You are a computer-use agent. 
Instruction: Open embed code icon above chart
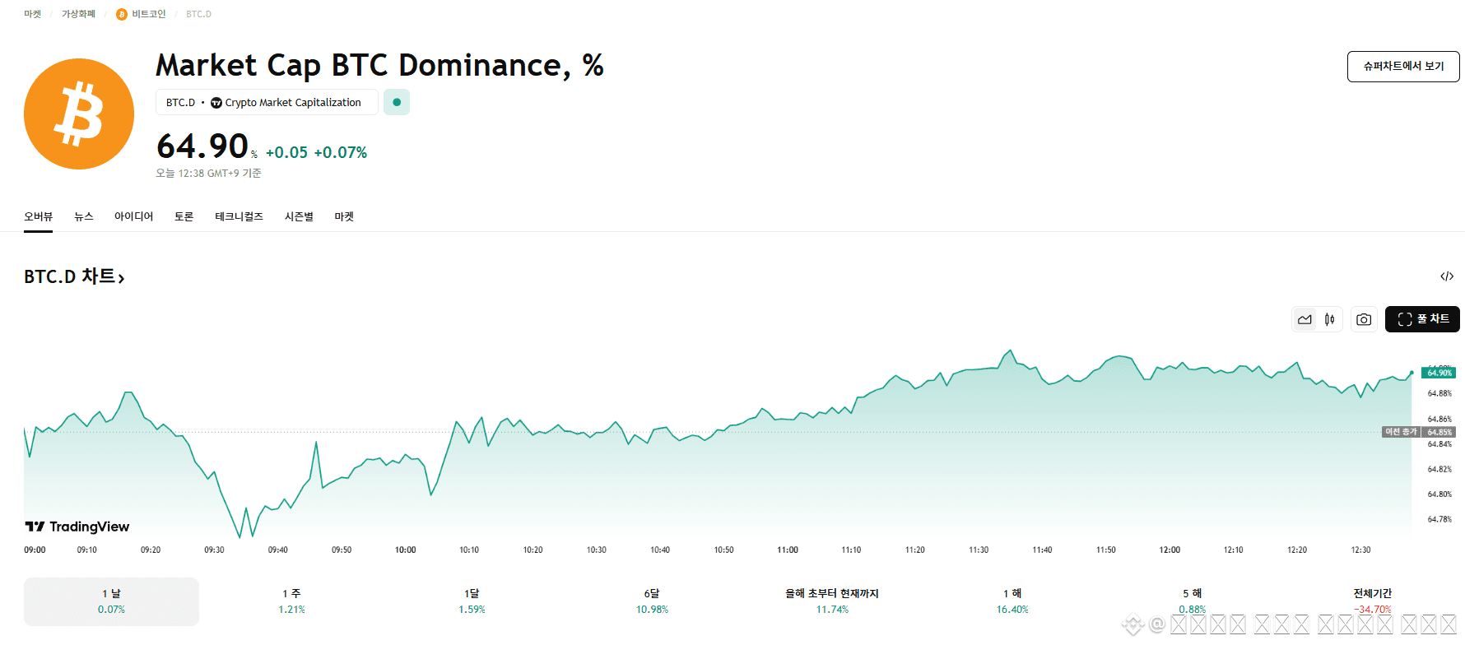1447,276
